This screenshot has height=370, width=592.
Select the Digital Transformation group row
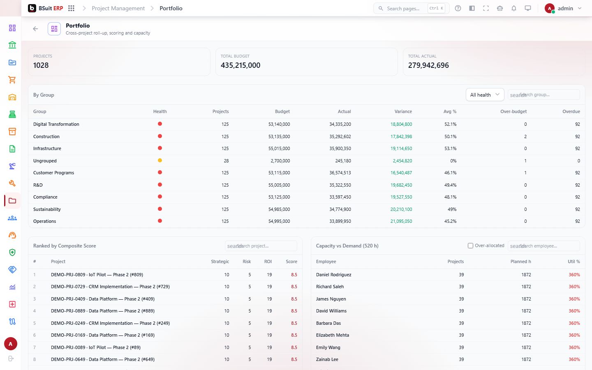point(307,124)
